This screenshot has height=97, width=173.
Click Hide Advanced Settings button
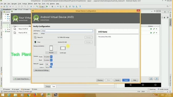click(x=42, y=70)
